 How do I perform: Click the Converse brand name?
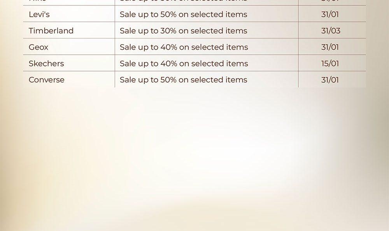[47, 80]
